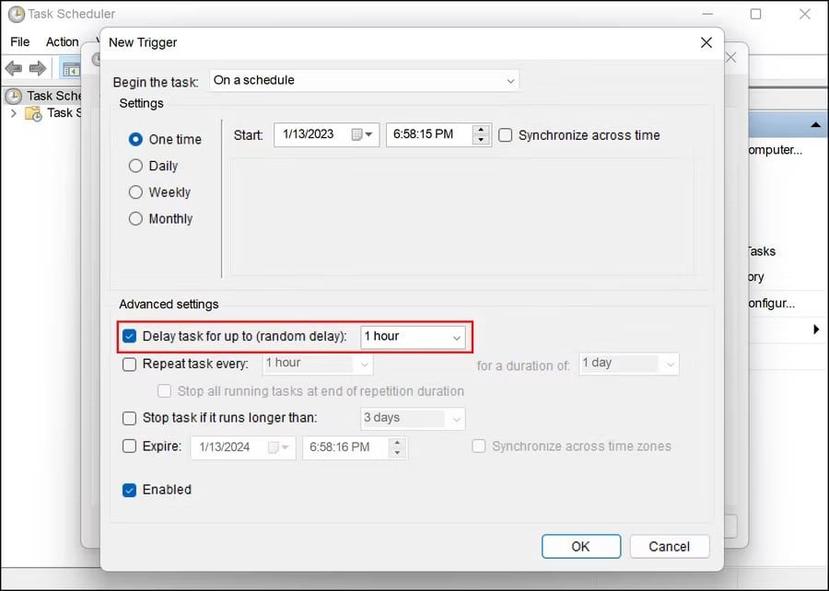Click the show/hide console tree toolbar icon
Screen dimensions: 829x591
tap(71, 69)
